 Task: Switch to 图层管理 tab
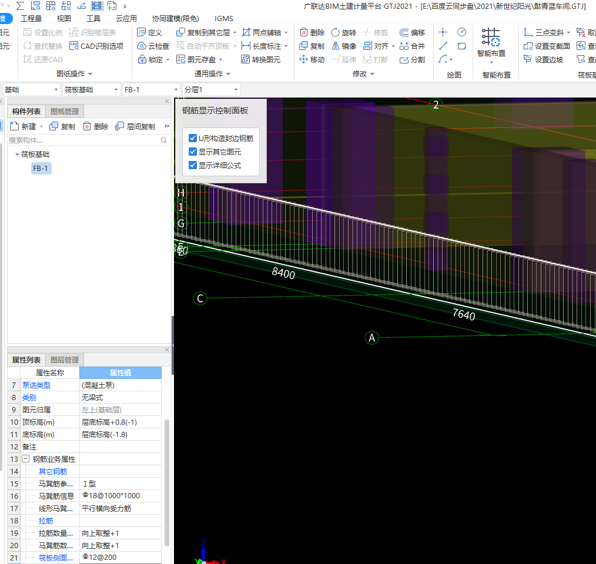(65, 360)
